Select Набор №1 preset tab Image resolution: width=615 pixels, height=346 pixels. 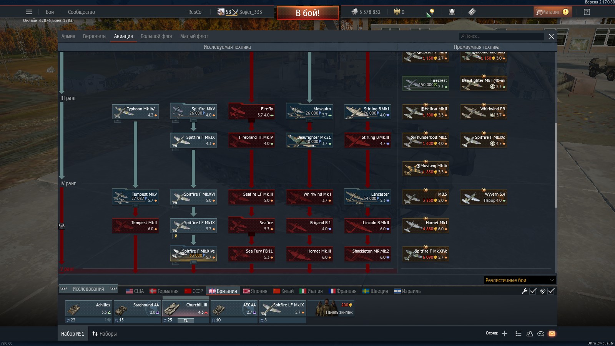click(x=73, y=334)
